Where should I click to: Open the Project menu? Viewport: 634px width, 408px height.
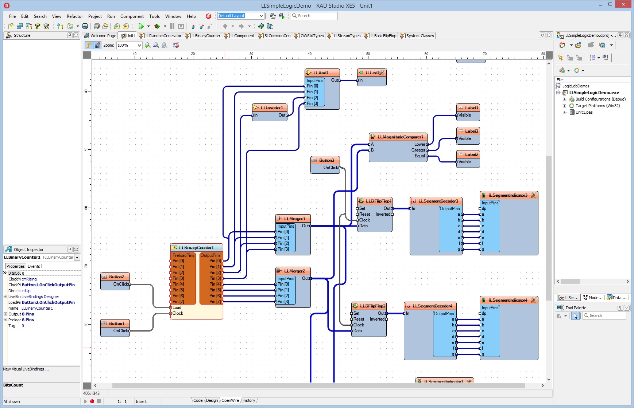click(95, 16)
